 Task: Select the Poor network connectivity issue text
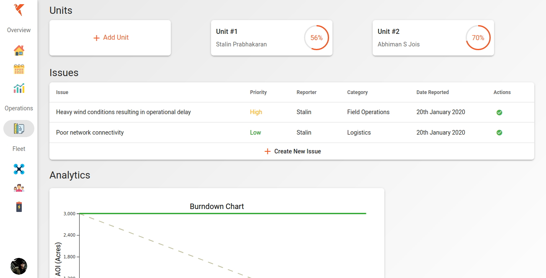pos(90,133)
